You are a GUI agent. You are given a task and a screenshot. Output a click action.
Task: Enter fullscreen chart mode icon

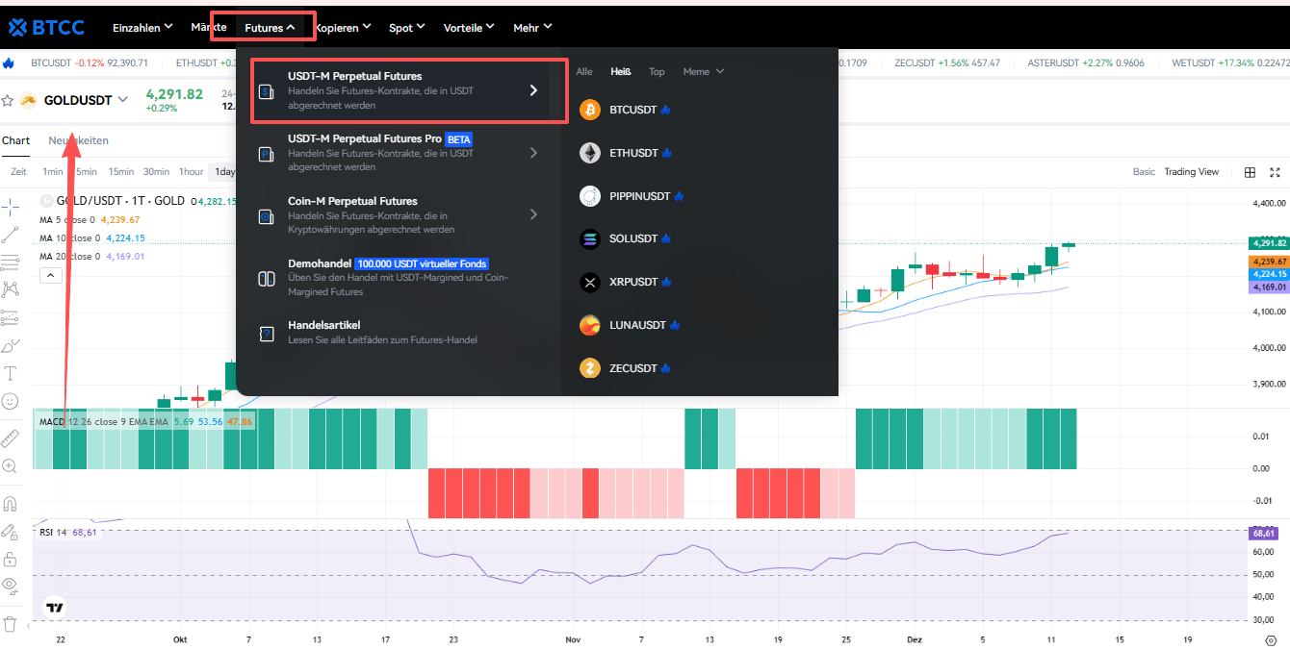1276,172
